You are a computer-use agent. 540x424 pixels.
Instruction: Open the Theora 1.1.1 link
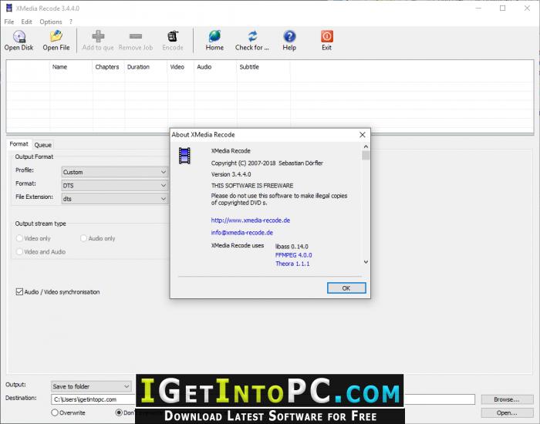tap(292, 264)
